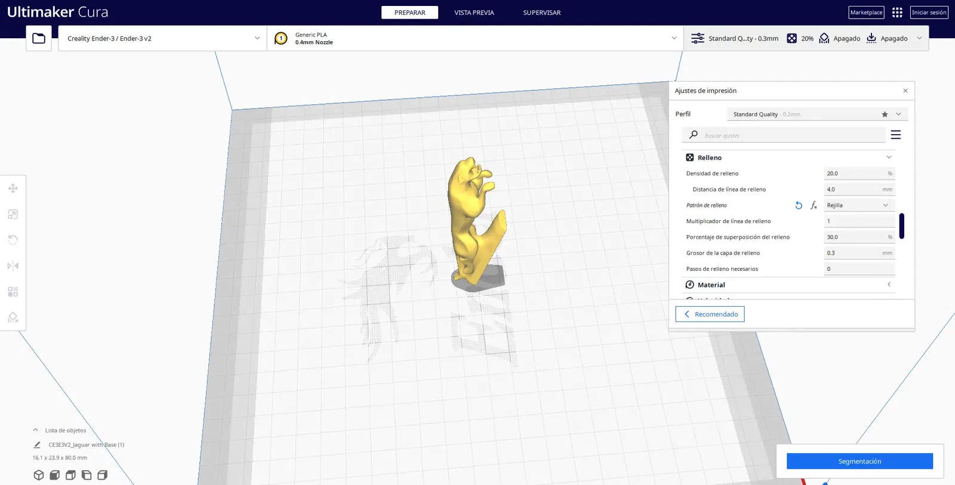Viewport: 955px width, 485px height.
Task: Click the 'Ajustes de impresión' title
Action: 706,91
